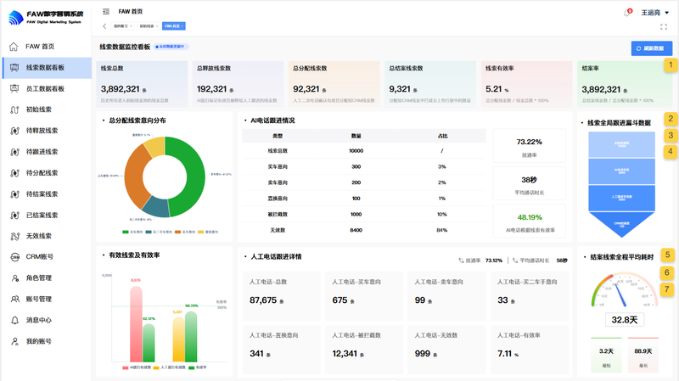Click the 我的账号 person icon in sidebar
This screenshot has width=679, height=381.
click(14, 342)
